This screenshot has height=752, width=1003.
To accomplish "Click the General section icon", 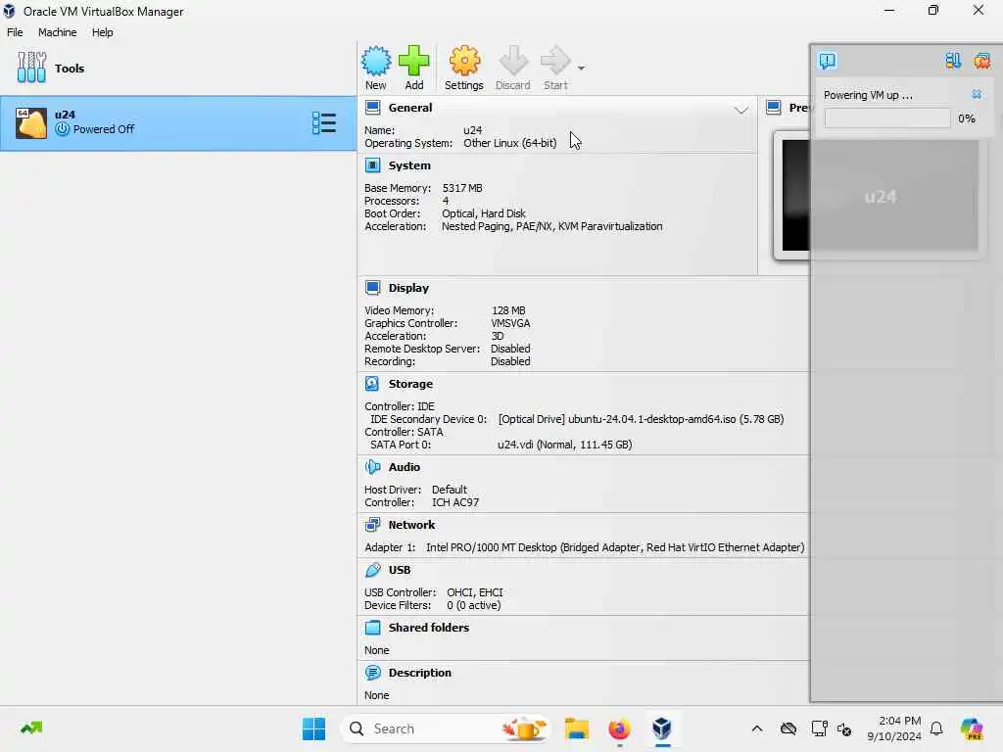I will point(373,108).
